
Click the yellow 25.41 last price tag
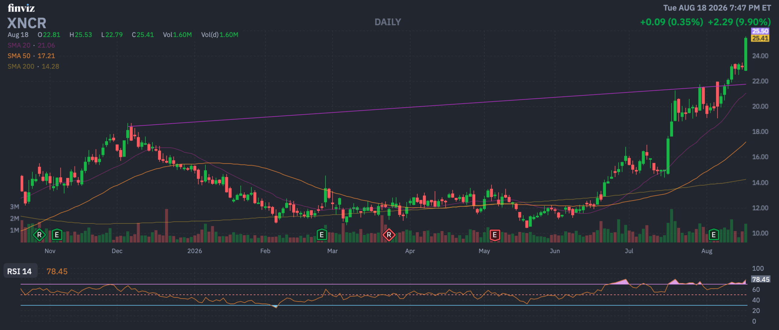(x=760, y=38)
